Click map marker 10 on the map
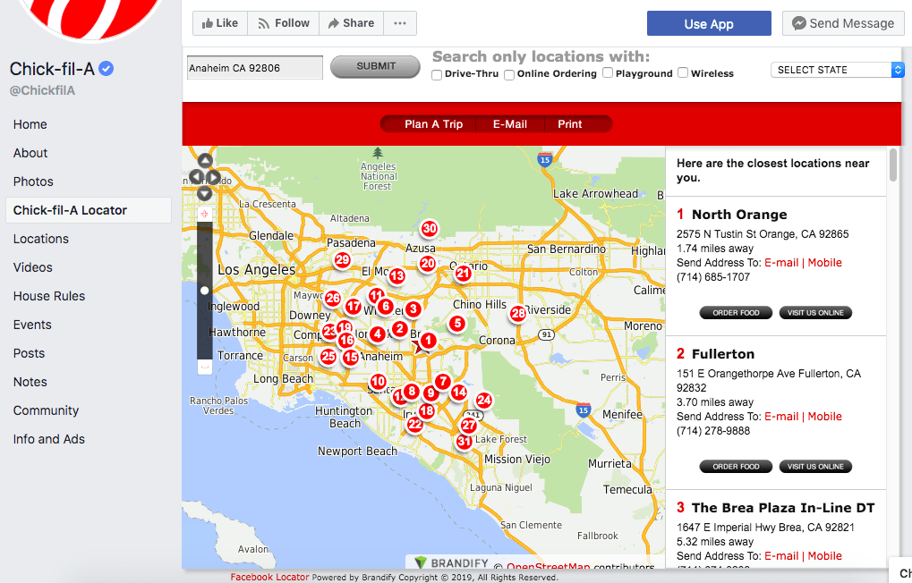Screen dimensions: 912x583 pos(378,382)
